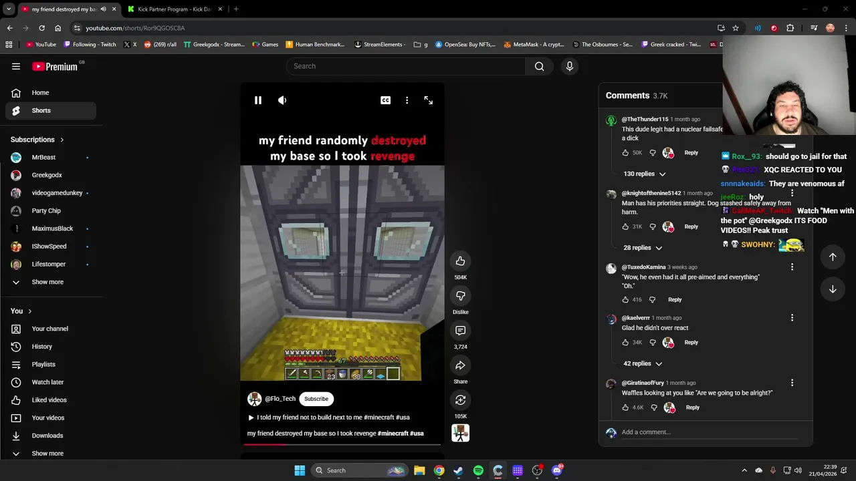
Task: Mute the Short's volume icon
Action: pos(282,100)
